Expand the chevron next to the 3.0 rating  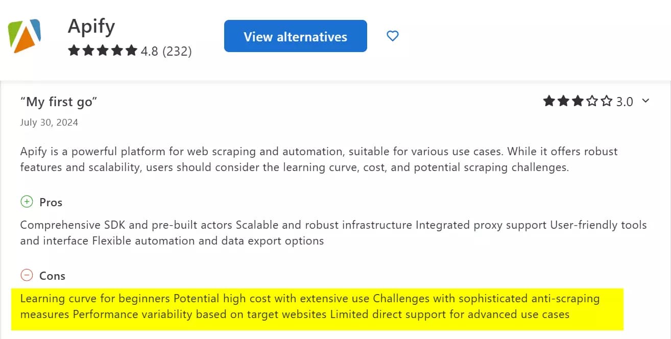click(646, 101)
